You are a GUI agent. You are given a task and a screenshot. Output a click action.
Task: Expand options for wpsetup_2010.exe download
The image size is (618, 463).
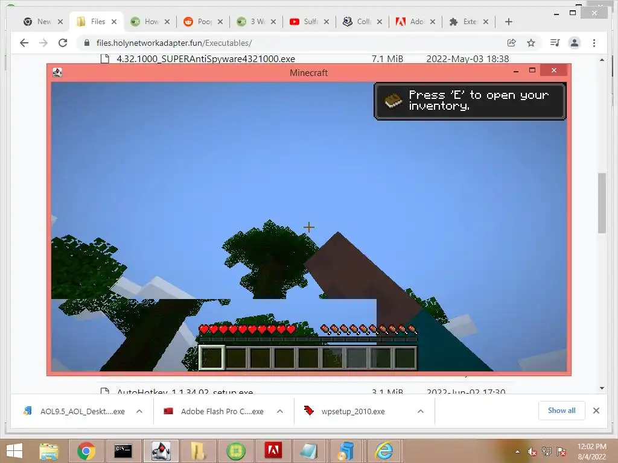click(421, 411)
